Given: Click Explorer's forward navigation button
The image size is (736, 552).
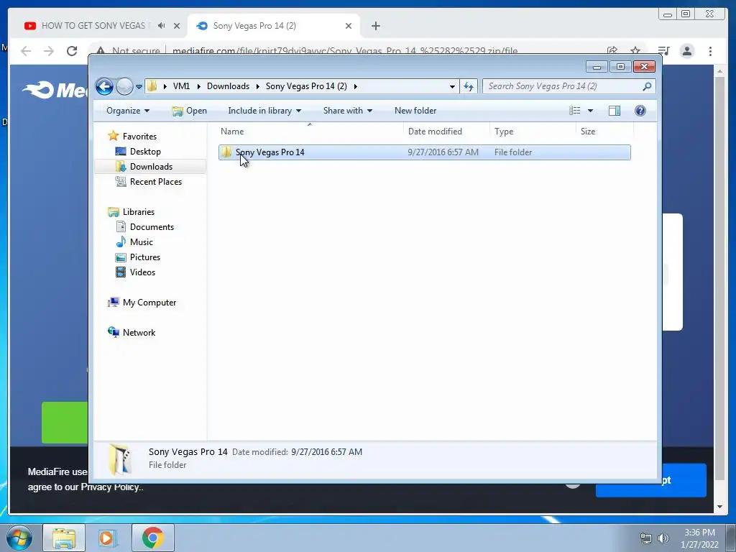Looking at the screenshot, I should pyautogui.click(x=124, y=86).
